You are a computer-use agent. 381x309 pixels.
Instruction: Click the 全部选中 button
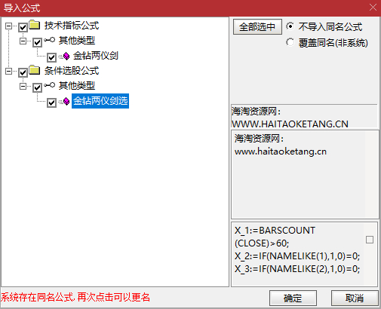coord(257,26)
